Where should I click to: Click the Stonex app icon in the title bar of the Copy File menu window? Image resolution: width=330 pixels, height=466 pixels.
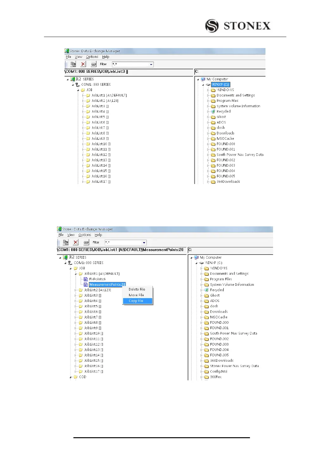coord(59,229)
